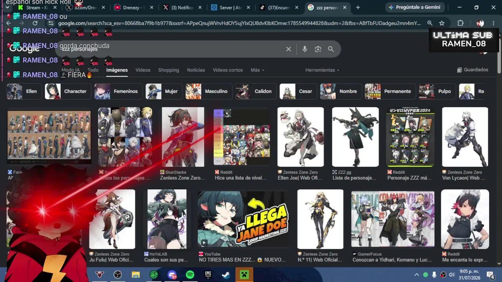
Task: Open Epic Games Launcher from the taskbar
Action: pos(208,275)
